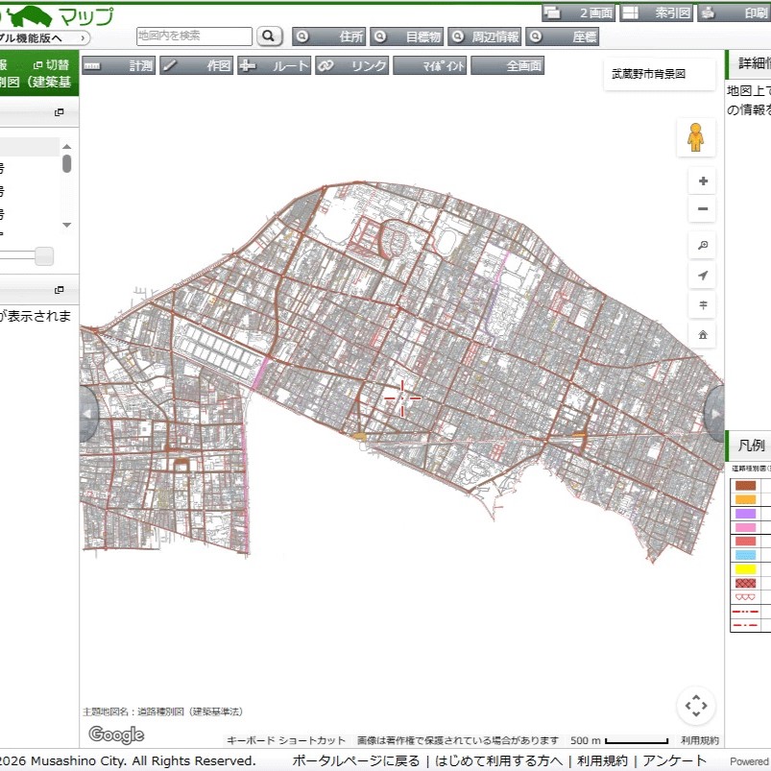
Task: Click the layer opacity slider handle
Action: 44,256
